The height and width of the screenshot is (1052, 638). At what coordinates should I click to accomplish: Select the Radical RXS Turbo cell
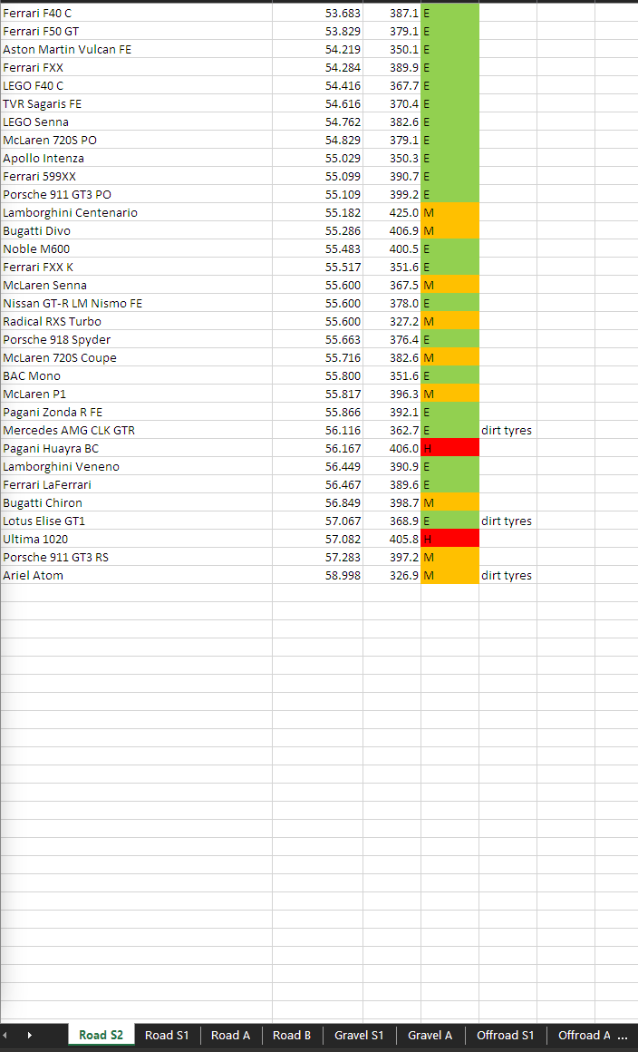pyautogui.click(x=137, y=321)
